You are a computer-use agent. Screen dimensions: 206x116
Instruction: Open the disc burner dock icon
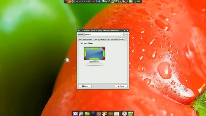(105, 114)
